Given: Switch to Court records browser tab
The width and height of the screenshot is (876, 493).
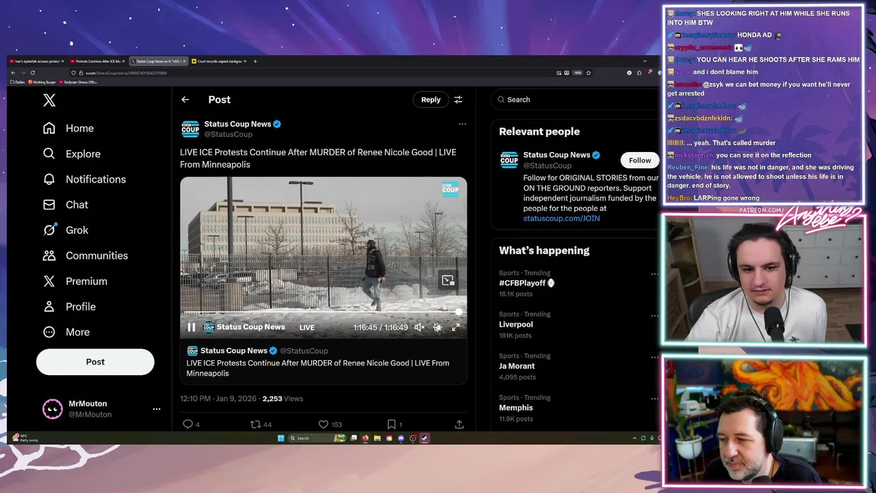Looking at the screenshot, I should [220, 62].
